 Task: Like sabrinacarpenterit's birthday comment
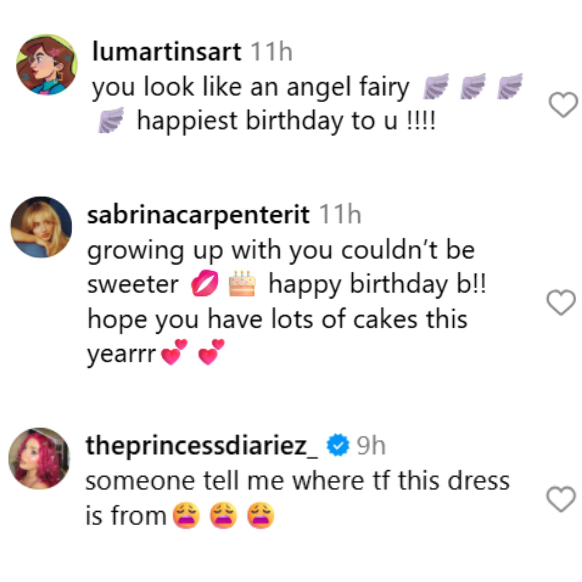(x=561, y=302)
